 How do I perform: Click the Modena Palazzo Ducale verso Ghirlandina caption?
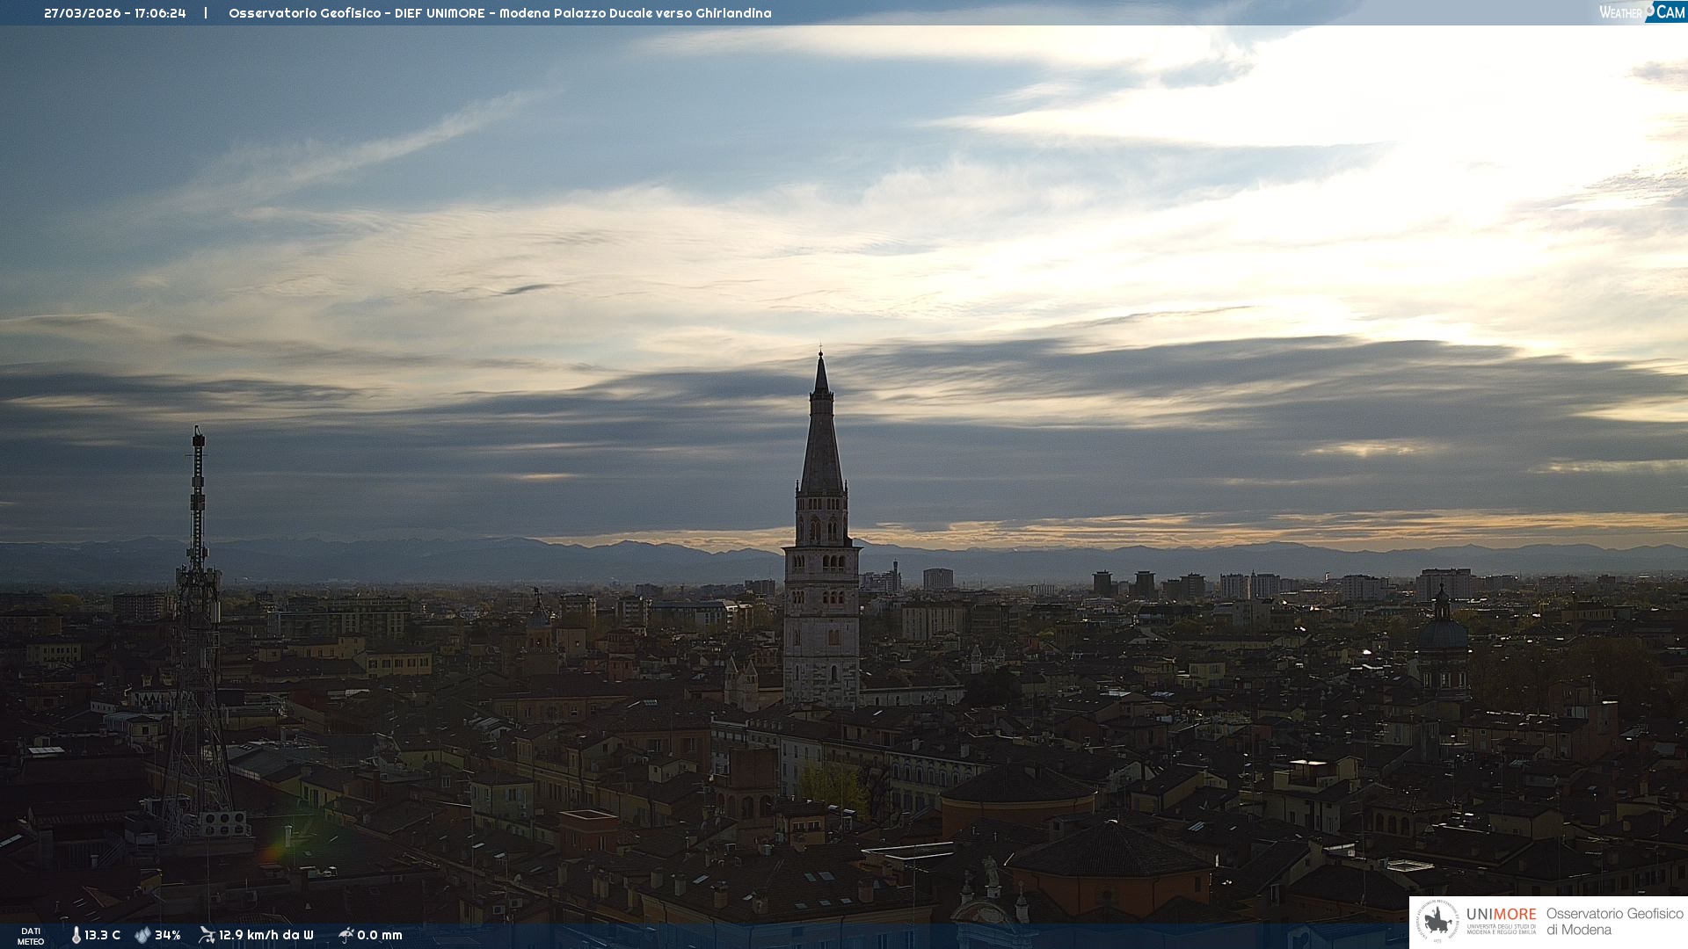[x=635, y=13]
